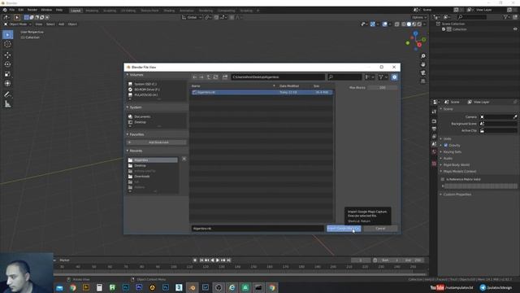The height and width of the screenshot is (293, 520).
Task: Select the Scale tool in the viewport toolbar
Action: [7, 74]
